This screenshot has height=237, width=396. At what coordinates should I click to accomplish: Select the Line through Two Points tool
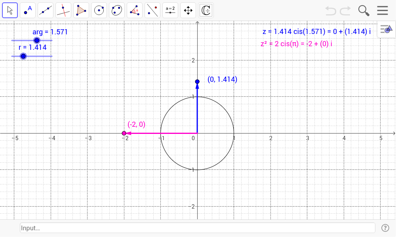(45, 10)
